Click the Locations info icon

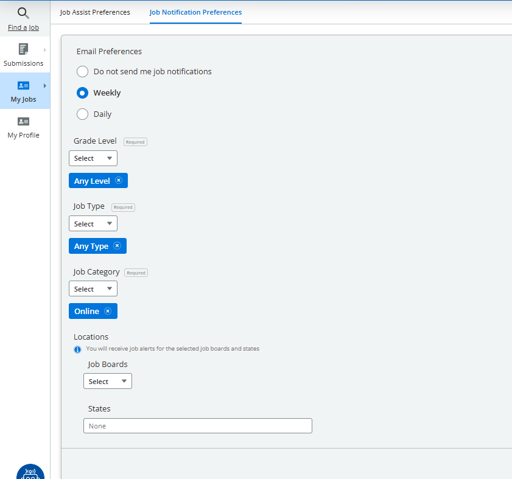point(77,349)
